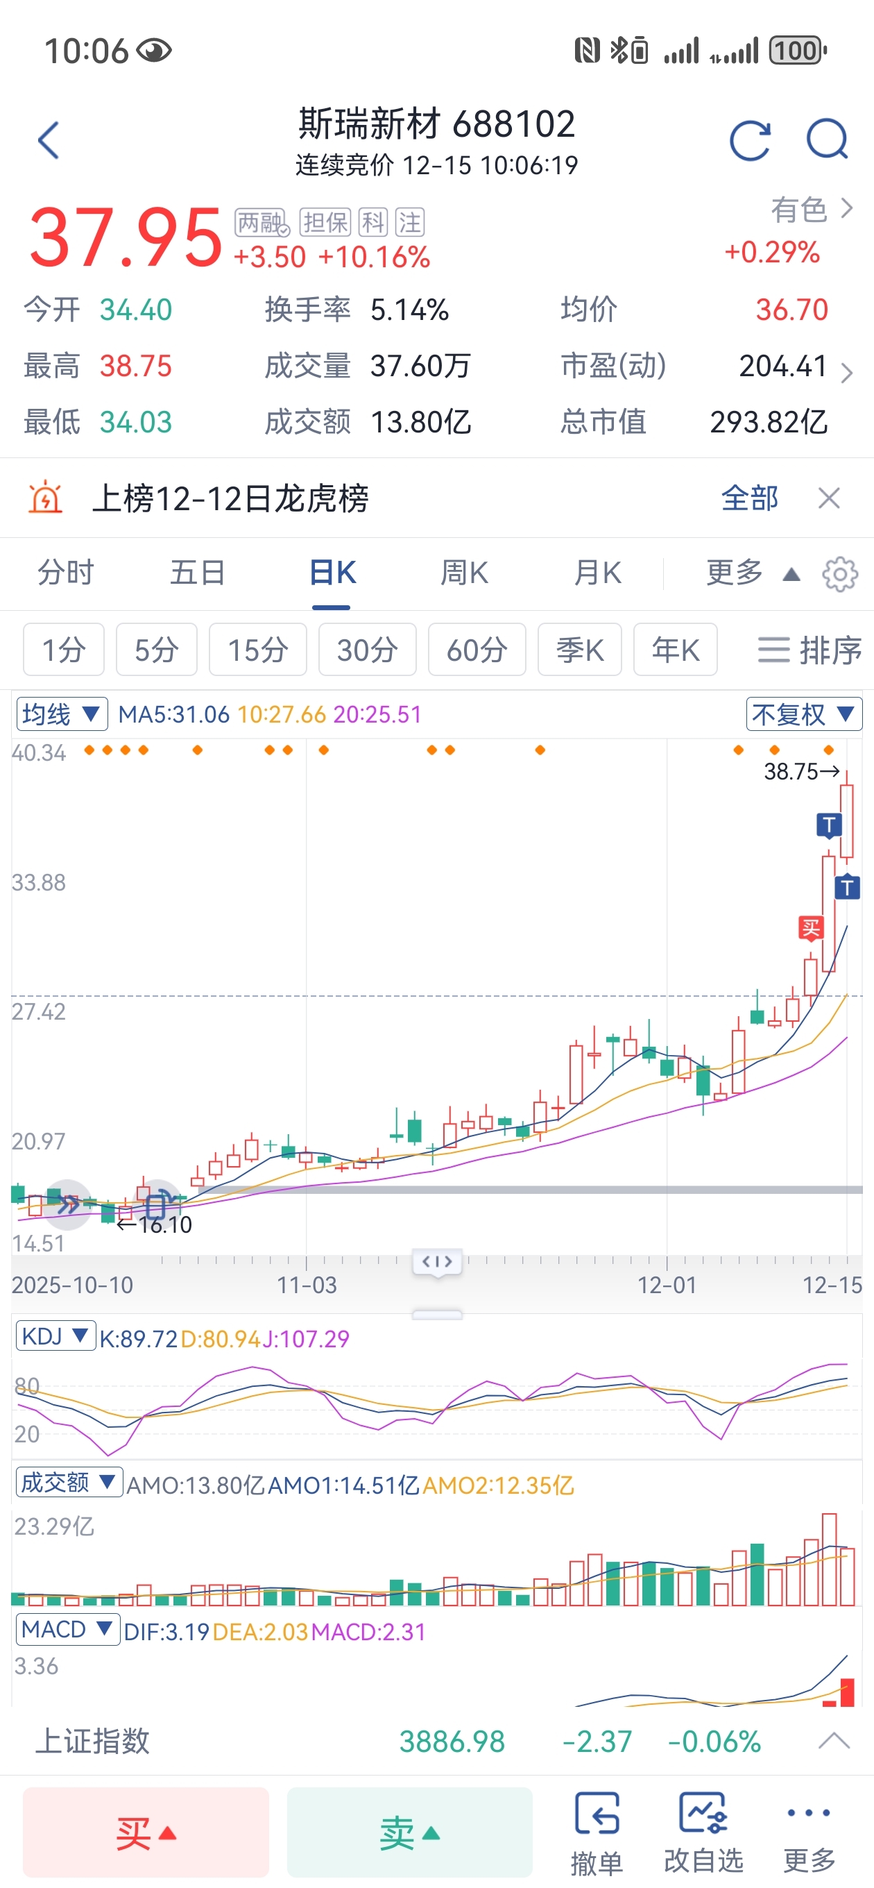
Task: Switch to the 周K tab
Action: pyautogui.click(x=464, y=573)
